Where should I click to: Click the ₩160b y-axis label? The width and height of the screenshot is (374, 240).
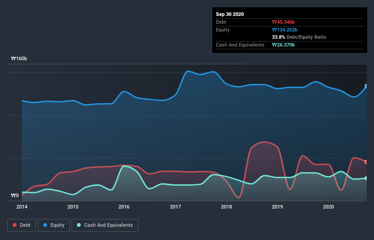coord(19,58)
